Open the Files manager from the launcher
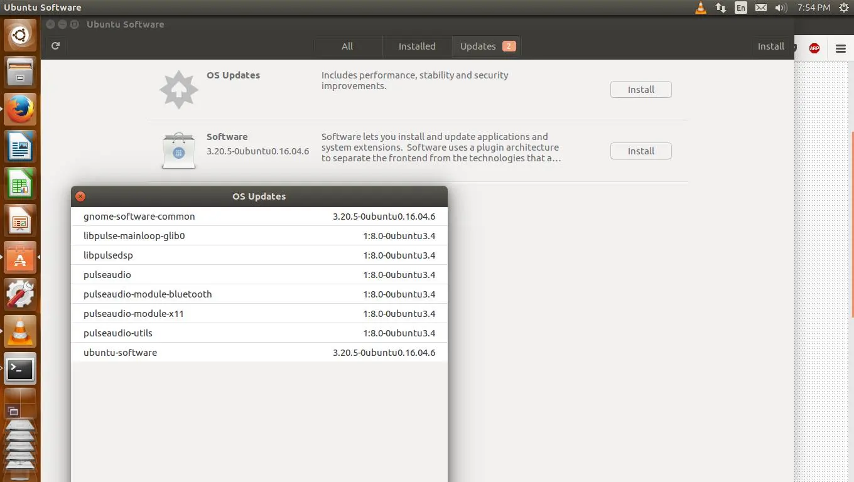The image size is (854, 482). 21,72
